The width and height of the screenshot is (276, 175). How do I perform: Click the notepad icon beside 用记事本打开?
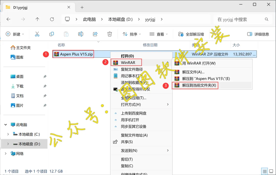(116, 76)
